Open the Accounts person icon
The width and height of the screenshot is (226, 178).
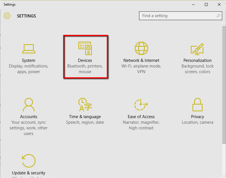tap(28, 105)
